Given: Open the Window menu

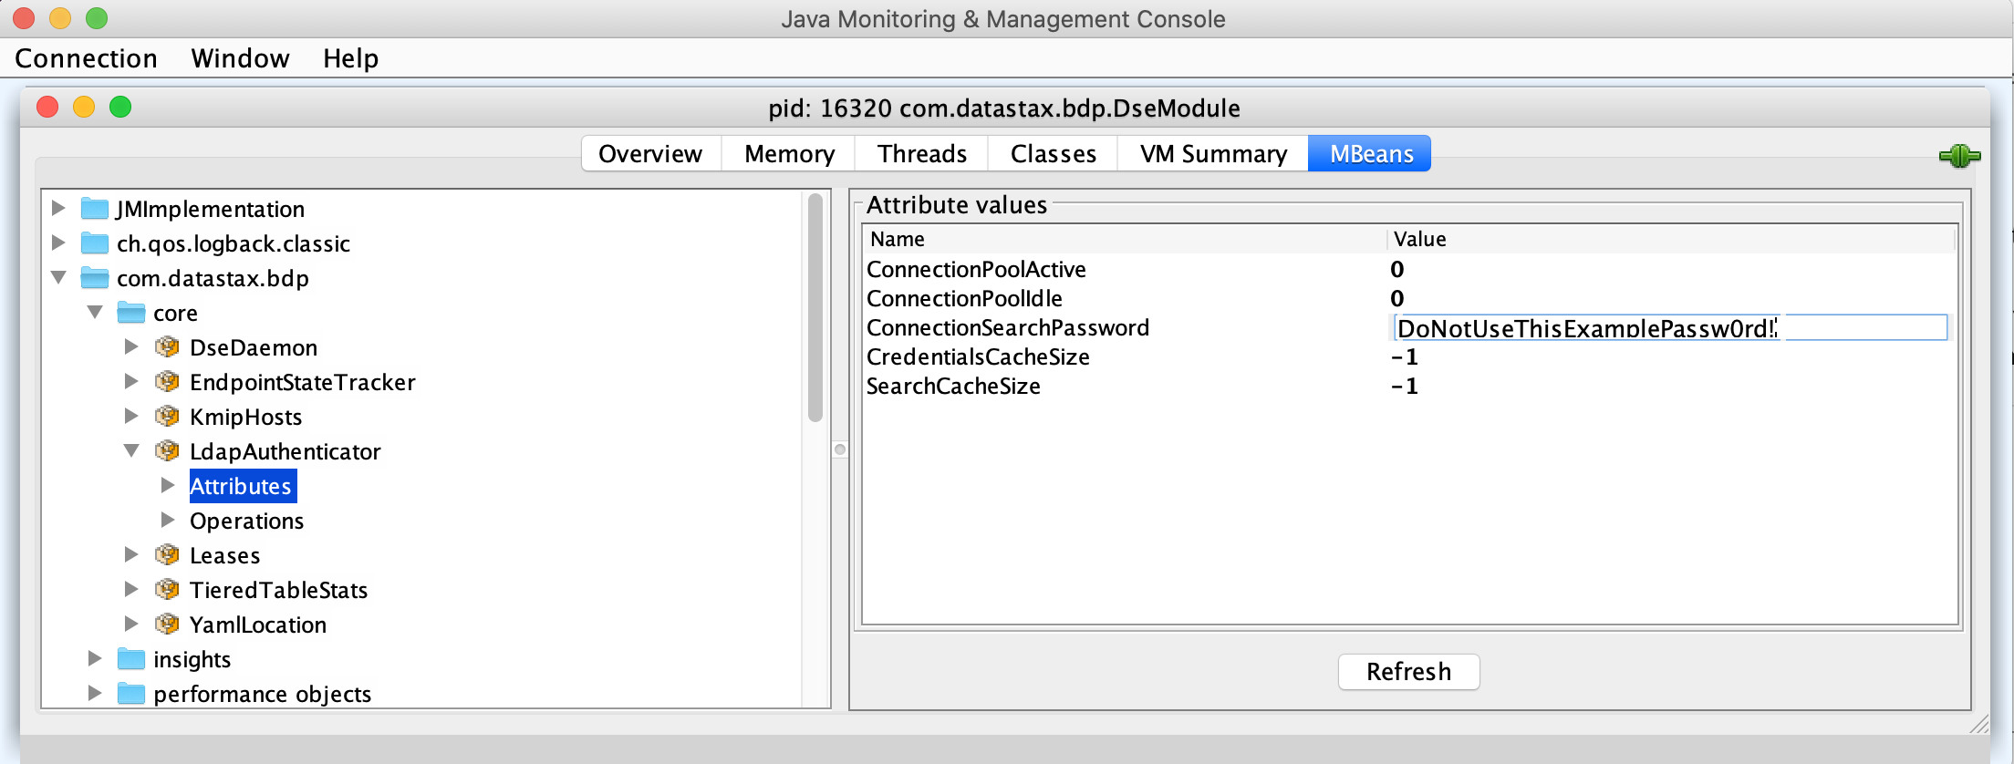Looking at the screenshot, I should 240,58.
